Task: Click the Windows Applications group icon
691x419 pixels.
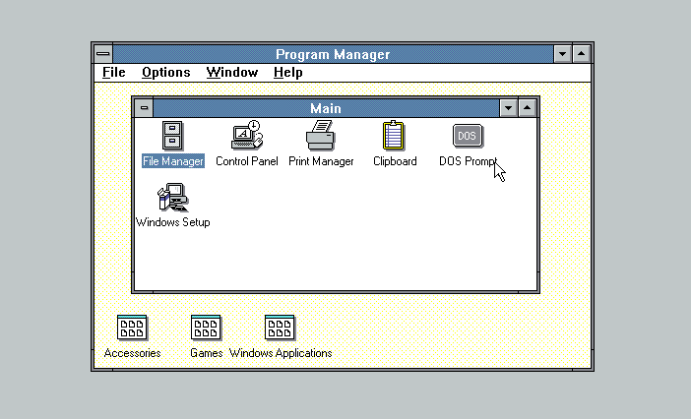Action: [x=280, y=328]
